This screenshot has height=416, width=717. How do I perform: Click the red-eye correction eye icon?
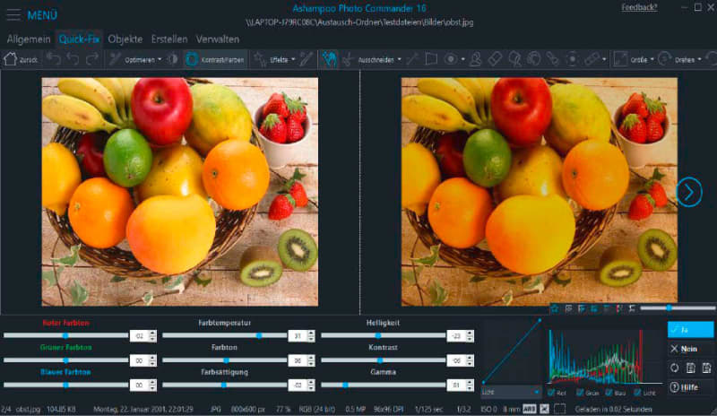(451, 59)
